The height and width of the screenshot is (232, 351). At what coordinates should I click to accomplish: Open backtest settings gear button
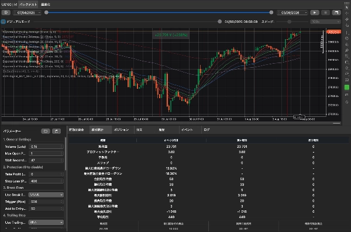point(6,13)
